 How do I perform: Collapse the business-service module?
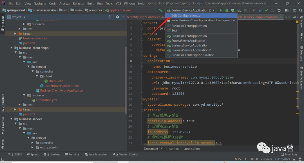point(12,119)
